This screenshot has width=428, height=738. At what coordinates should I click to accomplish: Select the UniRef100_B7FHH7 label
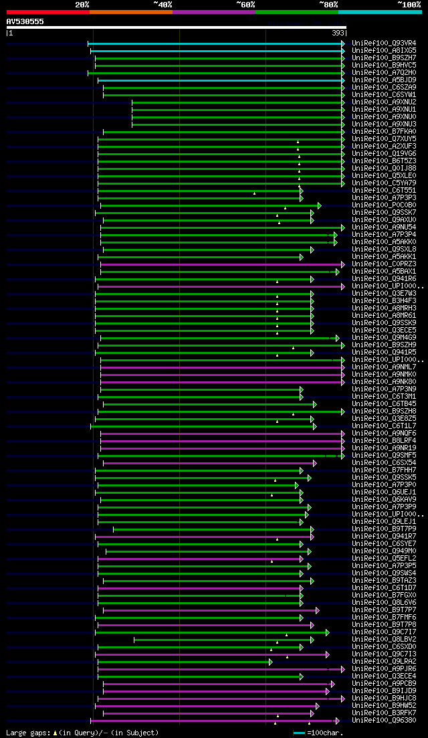tap(384, 470)
